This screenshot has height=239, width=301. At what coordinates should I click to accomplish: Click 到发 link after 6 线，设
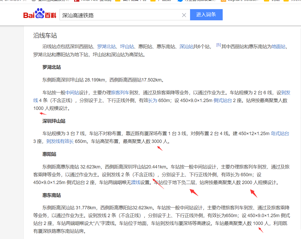pos(286,93)
